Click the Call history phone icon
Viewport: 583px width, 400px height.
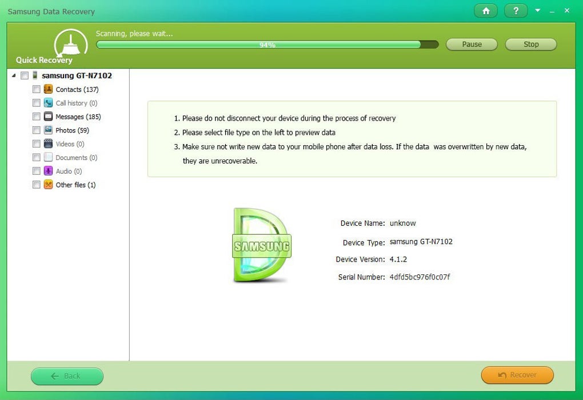(x=48, y=103)
